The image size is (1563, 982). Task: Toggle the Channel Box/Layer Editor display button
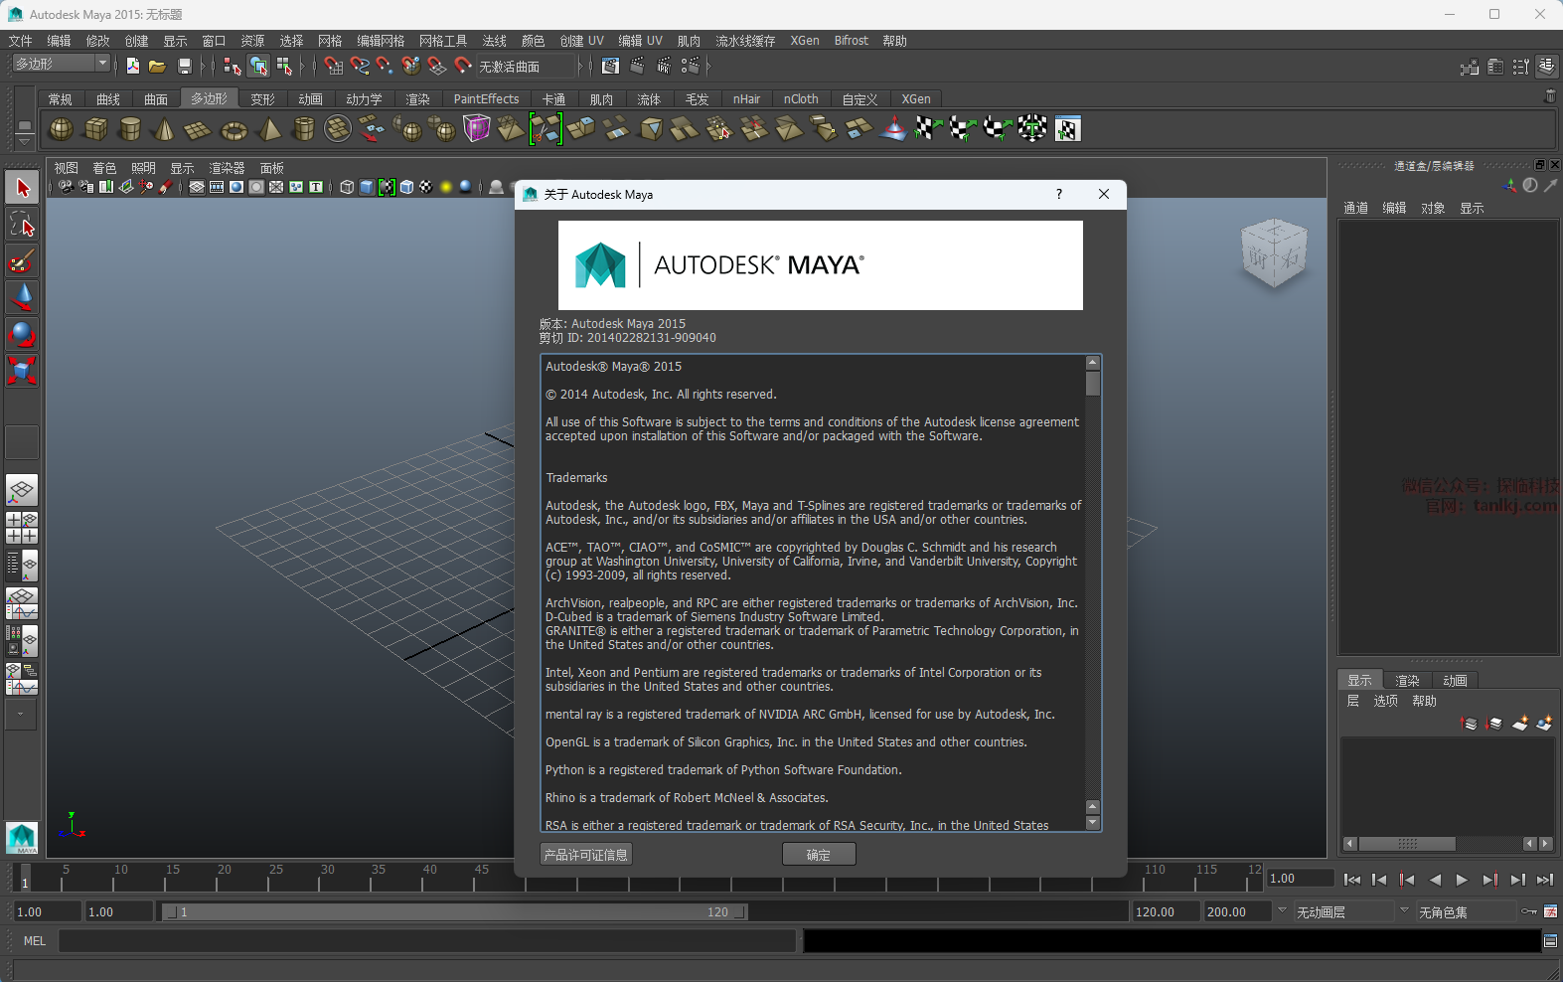click(1547, 67)
